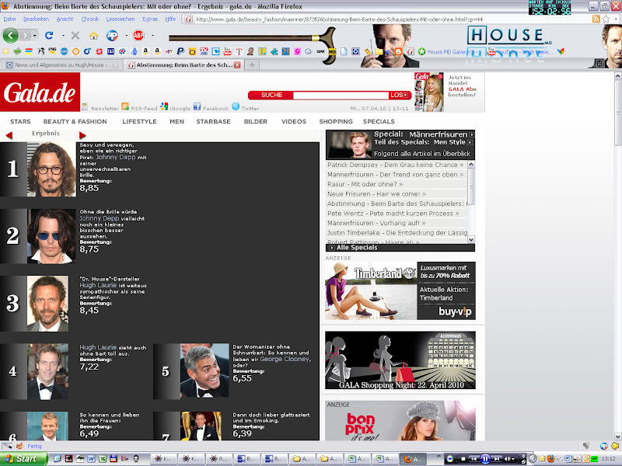The width and height of the screenshot is (622, 466).
Task: Click the Firefox icon in system tray
Action: pyautogui.click(x=550, y=458)
